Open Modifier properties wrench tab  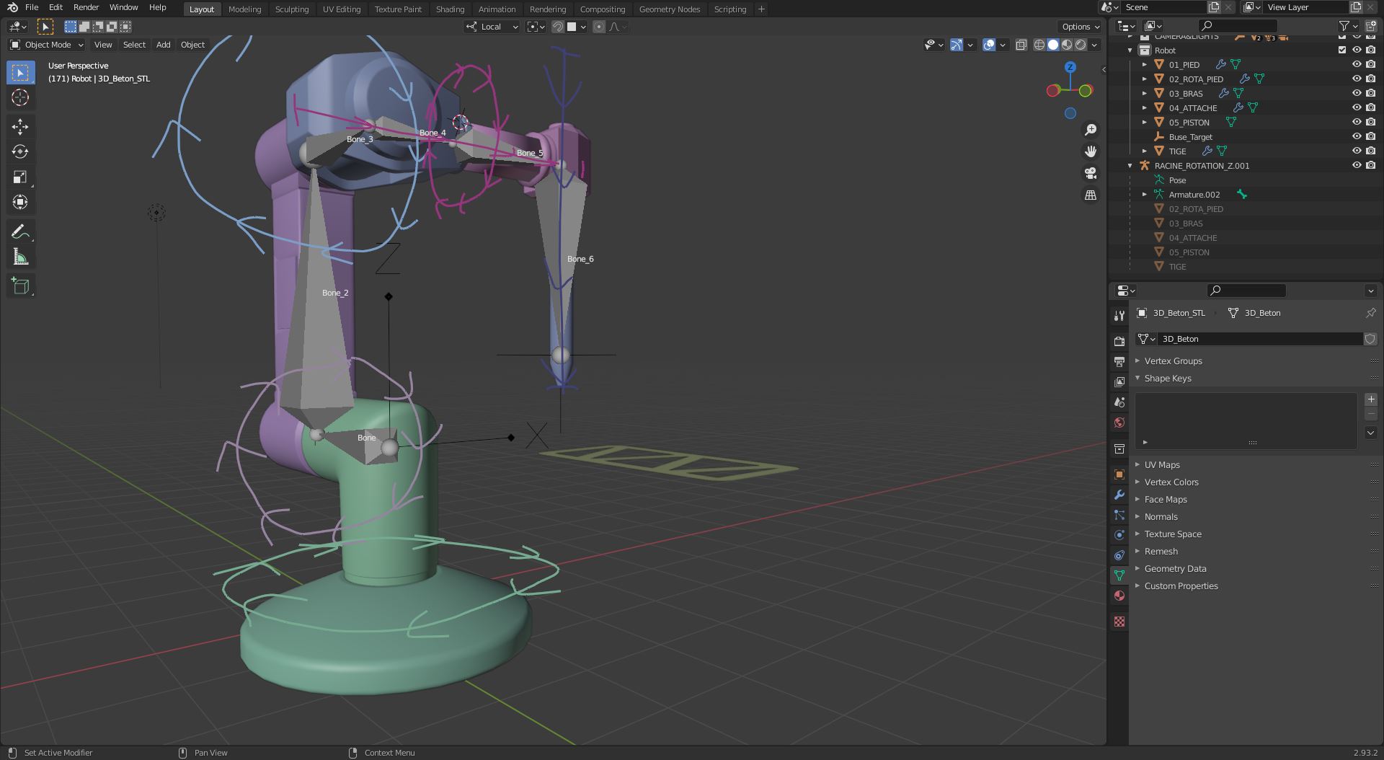click(1119, 495)
